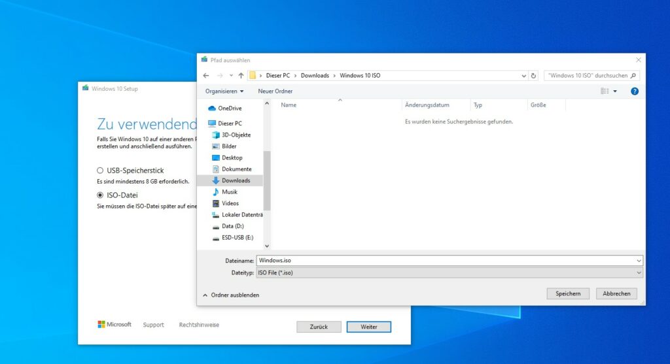The height and width of the screenshot is (364, 670).
Task: Click the Abbrechen button
Action: point(616,293)
